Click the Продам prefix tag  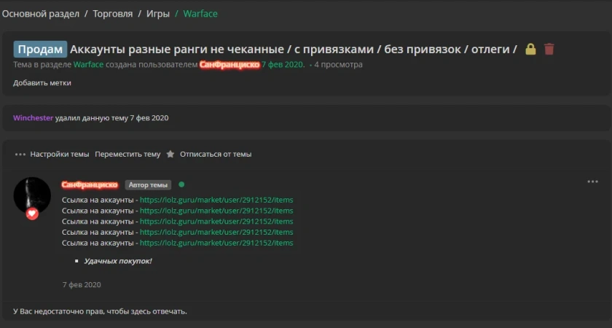pos(40,50)
